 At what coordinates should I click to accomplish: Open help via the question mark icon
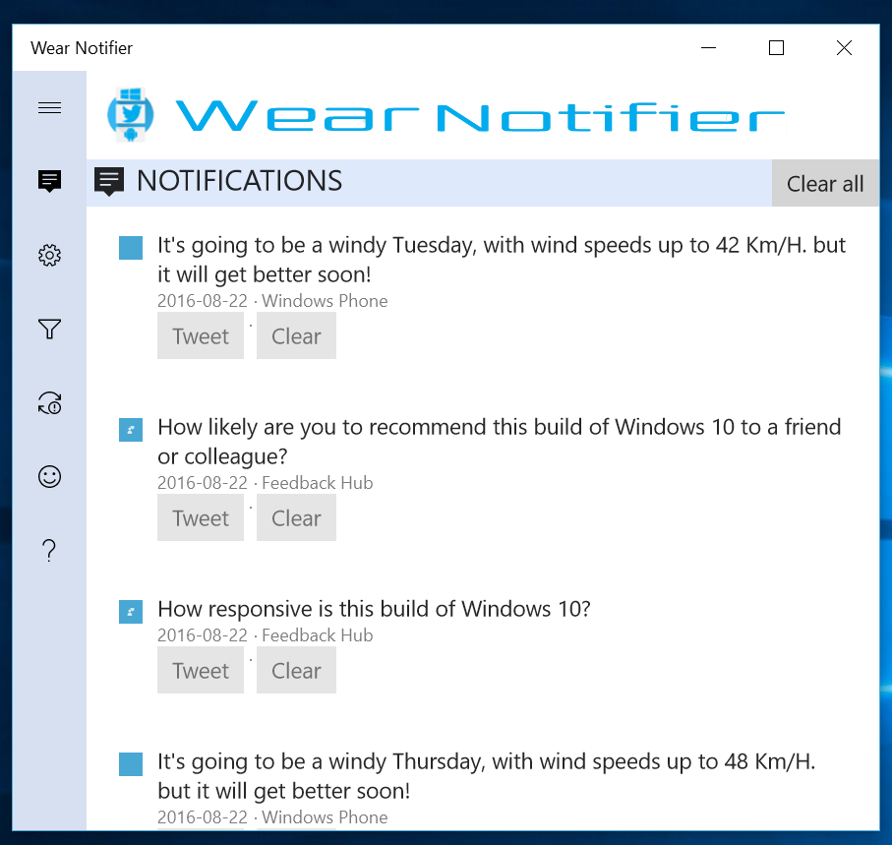pos(49,551)
